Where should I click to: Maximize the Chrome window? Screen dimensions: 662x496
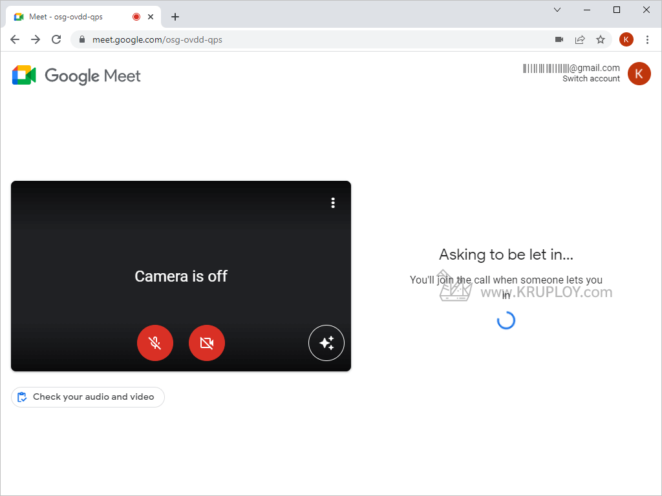coord(616,10)
